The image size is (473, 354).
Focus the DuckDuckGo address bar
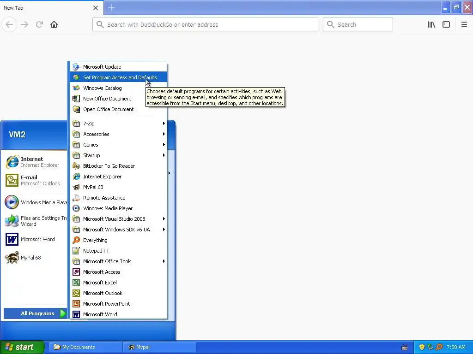point(205,25)
